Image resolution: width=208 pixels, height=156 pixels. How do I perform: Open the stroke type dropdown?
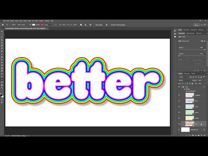pos(56,25)
